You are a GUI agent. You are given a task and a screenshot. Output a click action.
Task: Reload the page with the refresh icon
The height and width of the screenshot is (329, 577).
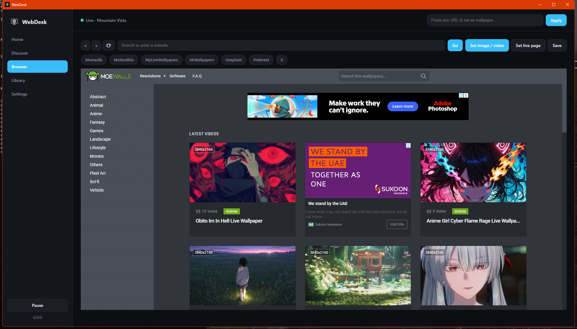point(109,45)
